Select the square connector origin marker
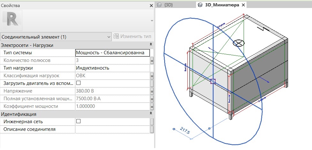 pyautogui.click(x=213, y=82)
